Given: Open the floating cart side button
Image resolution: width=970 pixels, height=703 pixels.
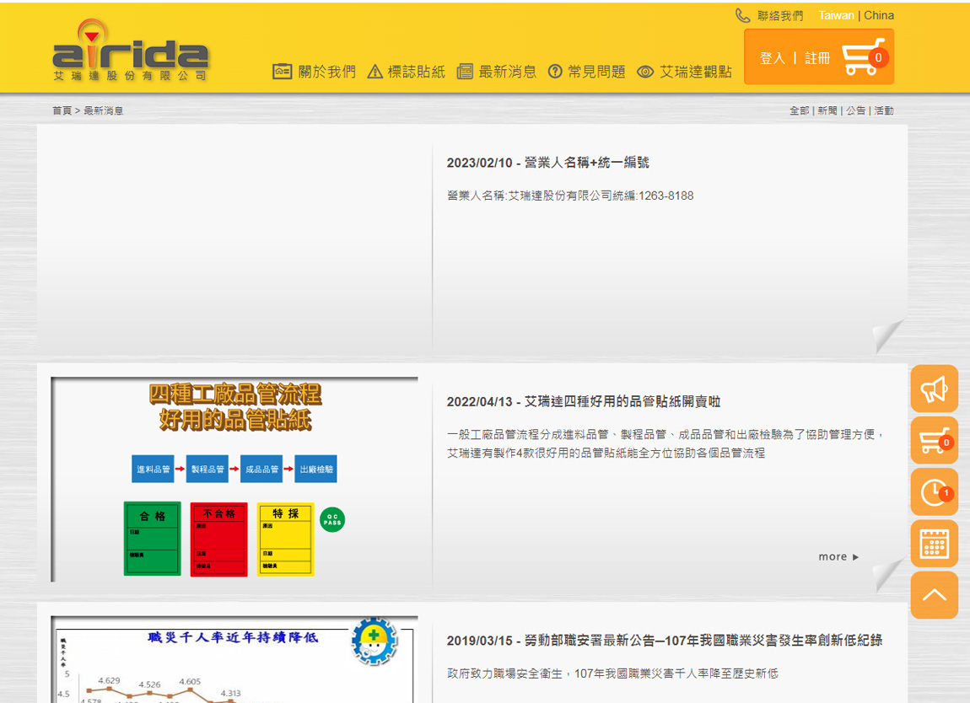Looking at the screenshot, I should [934, 440].
